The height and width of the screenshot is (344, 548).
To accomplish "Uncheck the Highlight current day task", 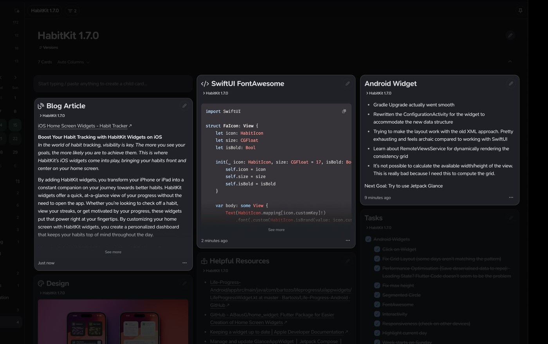I will (x=377, y=333).
